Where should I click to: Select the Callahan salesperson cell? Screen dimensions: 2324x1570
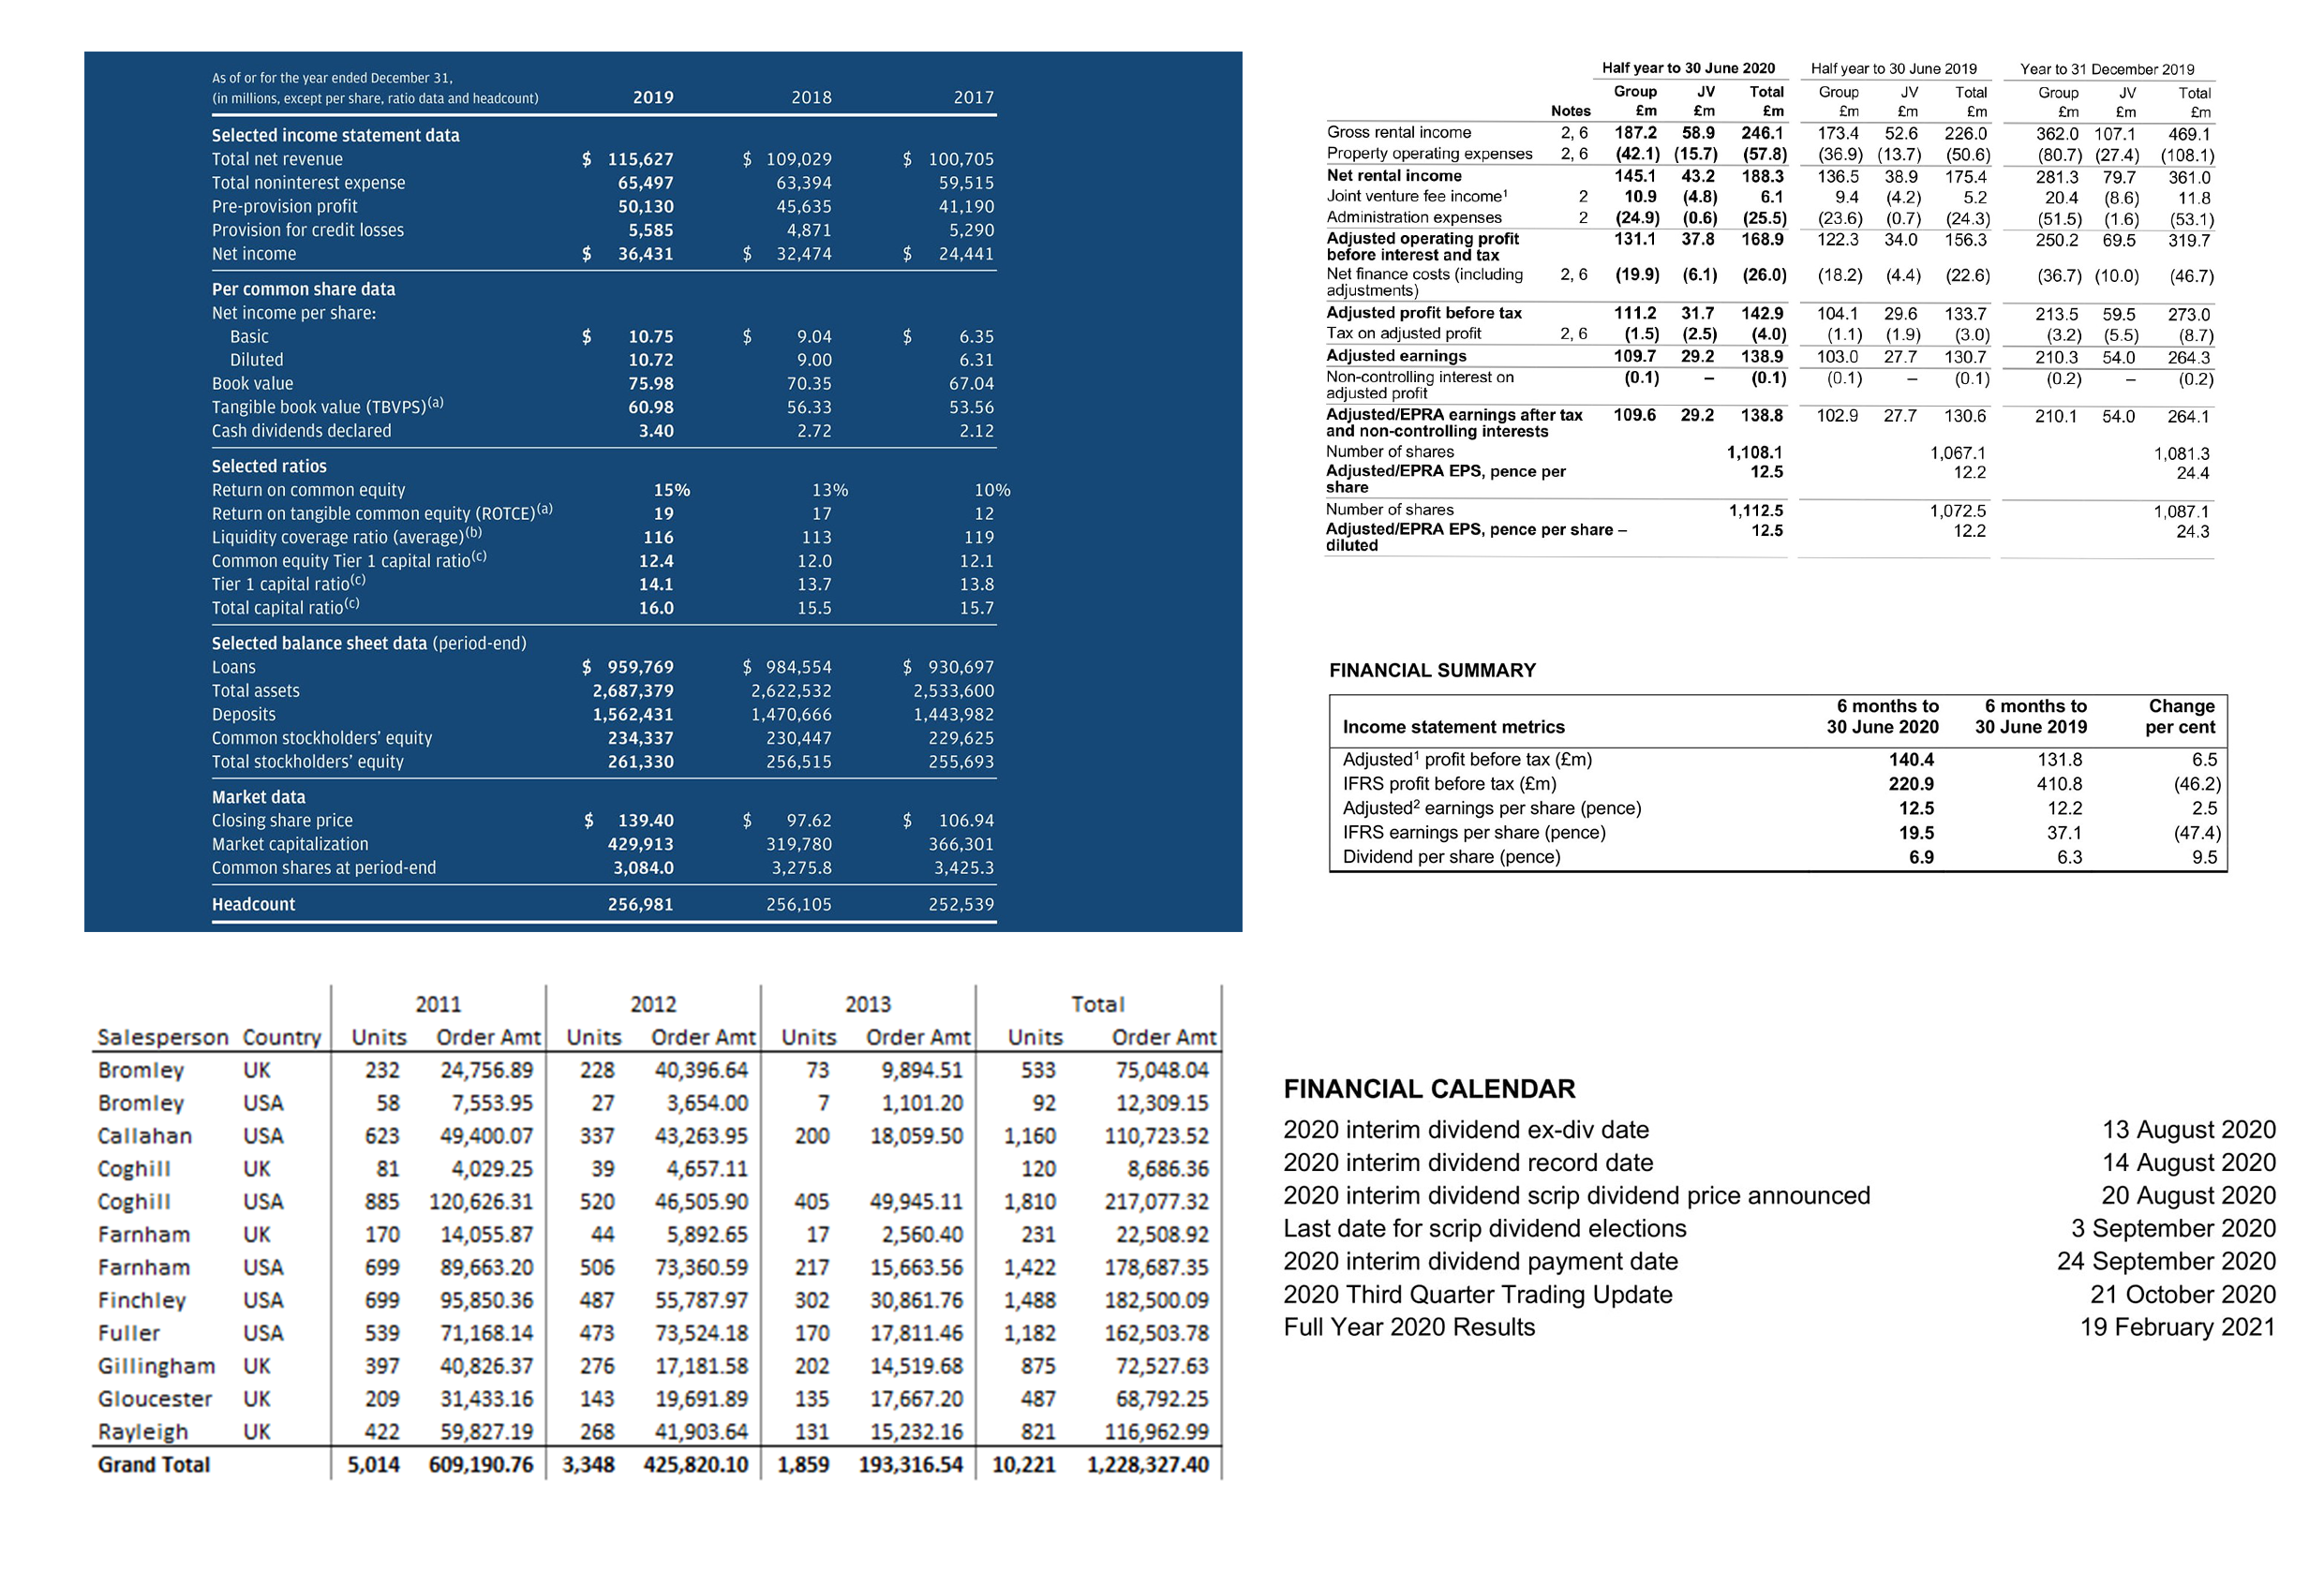(x=145, y=1136)
